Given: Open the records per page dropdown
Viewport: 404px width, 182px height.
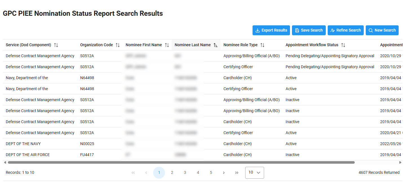Looking at the screenshot, I should [254, 172].
